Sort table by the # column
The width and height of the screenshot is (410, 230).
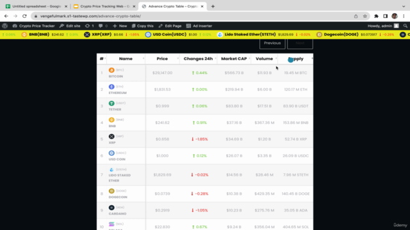102,59
